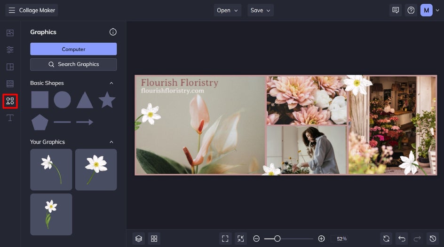Add the star basic shape
Screen dimensions: 444x247
(x=107, y=100)
